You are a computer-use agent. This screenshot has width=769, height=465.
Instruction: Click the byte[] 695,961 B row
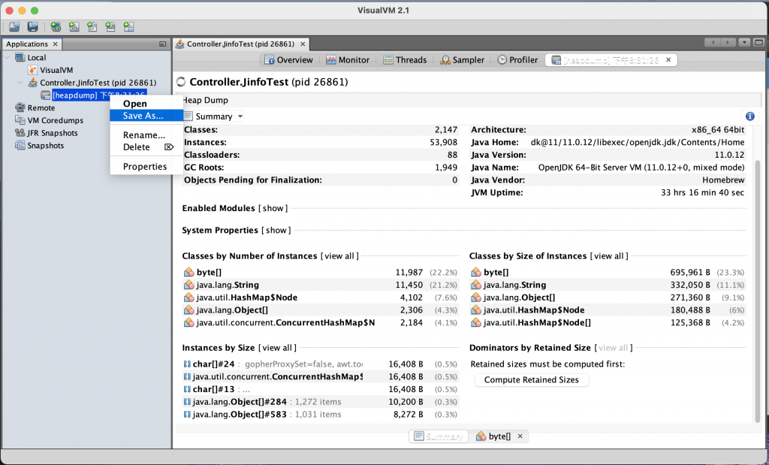(608, 272)
